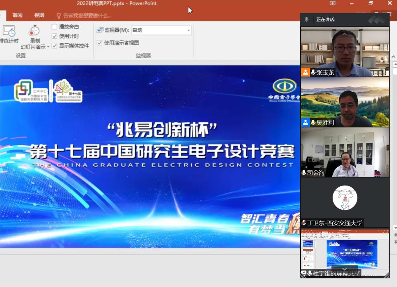
Task: Expand video list with down chevron
Action: pos(345,269)
